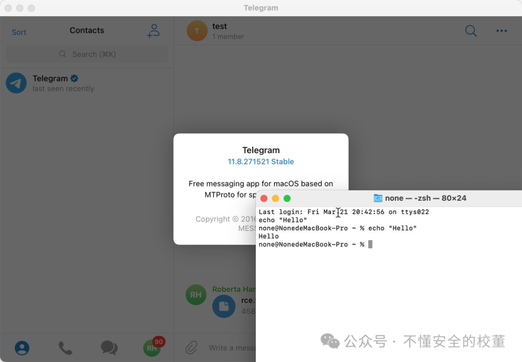Click the 'Hello' output line in Terminal
Viewport: 522px width, 362px height.
[x=269, y=236]
